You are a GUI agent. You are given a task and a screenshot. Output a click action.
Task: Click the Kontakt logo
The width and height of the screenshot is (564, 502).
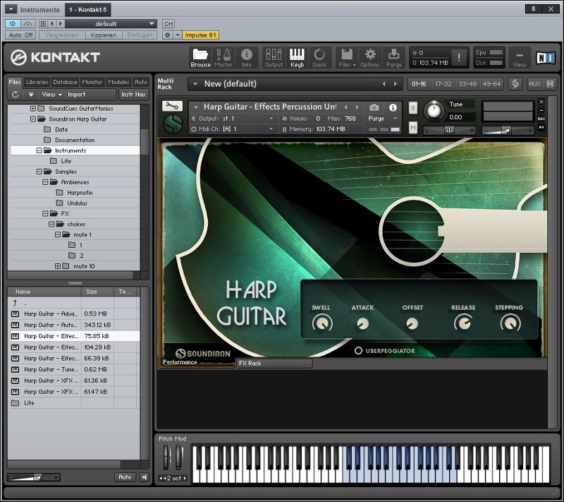56,57
